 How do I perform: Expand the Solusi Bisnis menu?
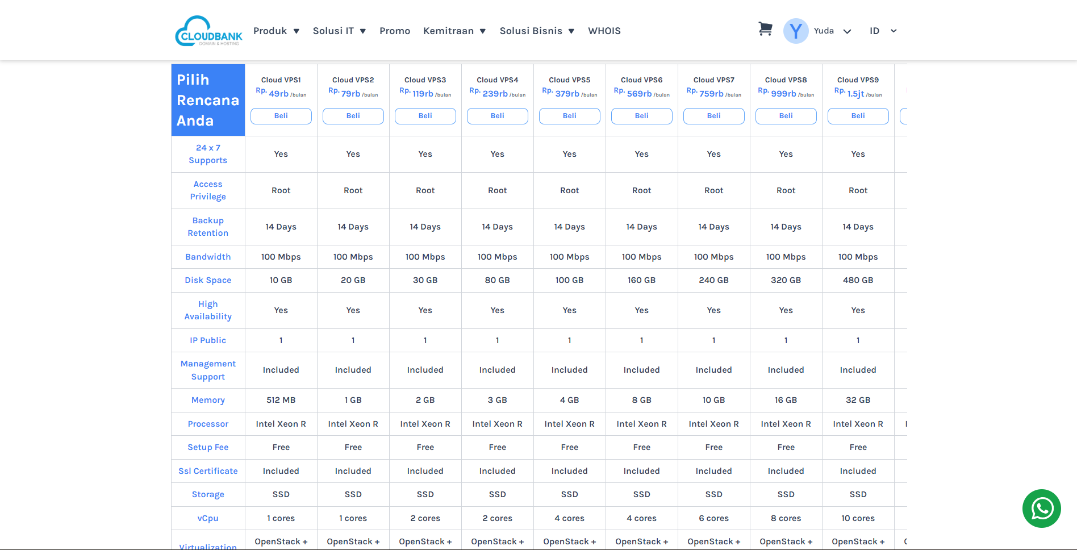tap(537, 31)
